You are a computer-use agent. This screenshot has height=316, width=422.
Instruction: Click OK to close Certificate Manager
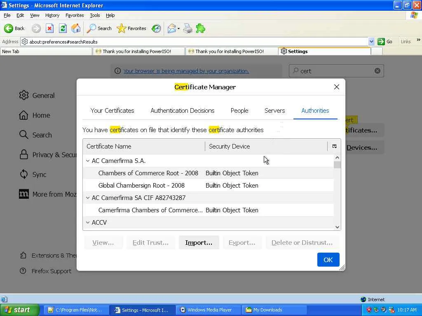point(328,260)
